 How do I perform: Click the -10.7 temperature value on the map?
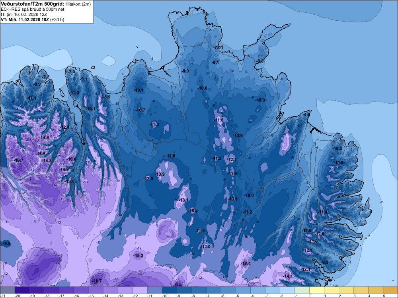pyautogui.click(x=140, y=110)
